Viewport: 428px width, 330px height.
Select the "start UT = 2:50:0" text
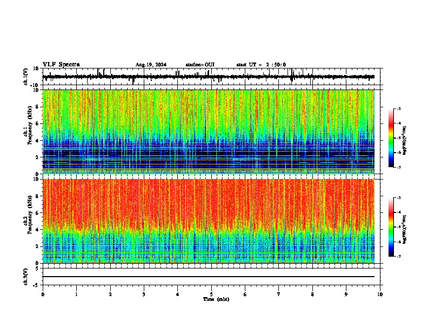coord(261,65)
